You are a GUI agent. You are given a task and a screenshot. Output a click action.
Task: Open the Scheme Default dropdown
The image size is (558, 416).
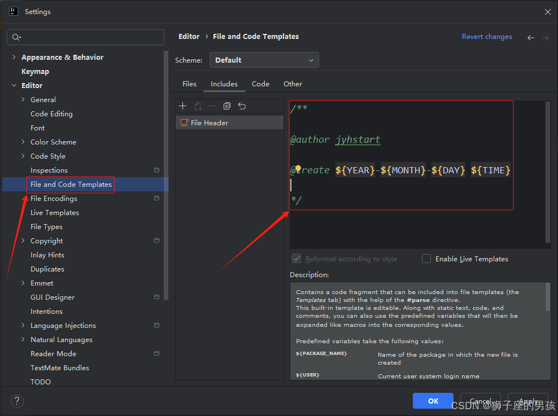point(264,60)
